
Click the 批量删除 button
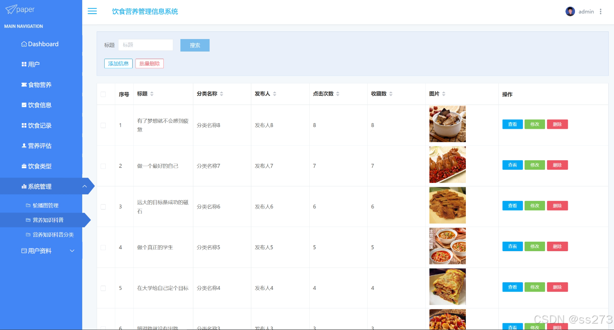pos(149,64)
